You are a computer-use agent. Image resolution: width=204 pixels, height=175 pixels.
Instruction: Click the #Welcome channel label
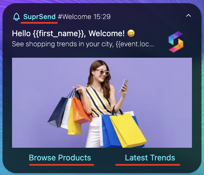(x=74, y=17)
